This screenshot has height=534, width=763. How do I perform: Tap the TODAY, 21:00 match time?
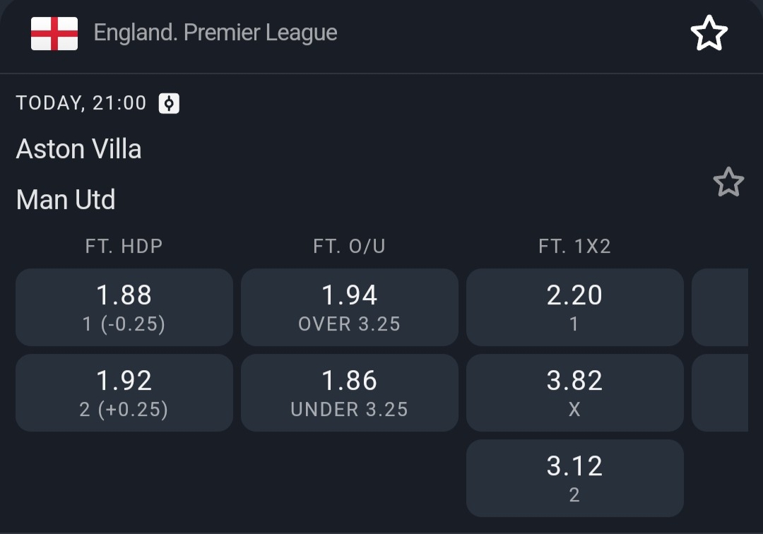(x=81, y=103)
